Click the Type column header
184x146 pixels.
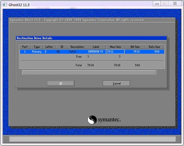click(x=37, y=47)
